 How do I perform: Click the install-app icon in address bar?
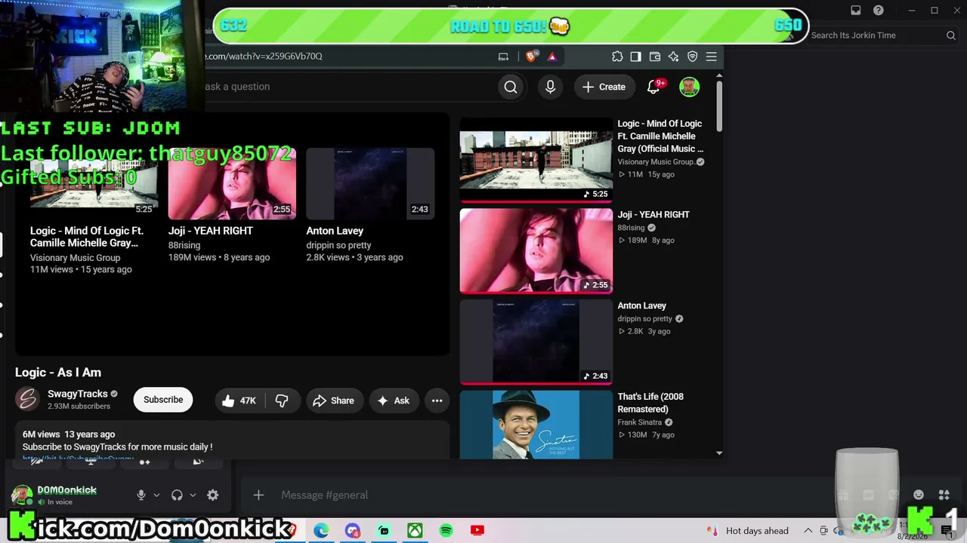click(x=503, y=57)
